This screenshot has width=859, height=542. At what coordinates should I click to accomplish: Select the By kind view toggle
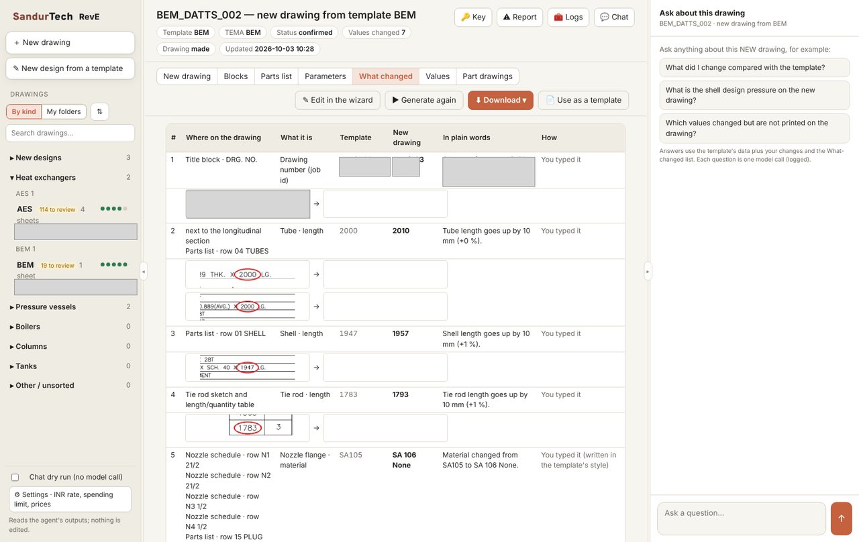24,111
